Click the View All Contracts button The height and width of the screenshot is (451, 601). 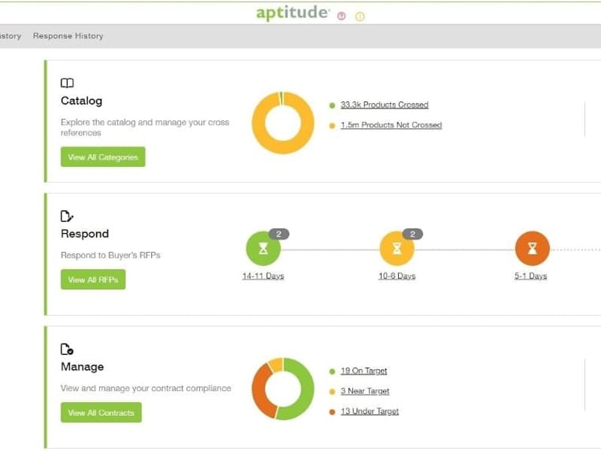[x=101, y=412]
